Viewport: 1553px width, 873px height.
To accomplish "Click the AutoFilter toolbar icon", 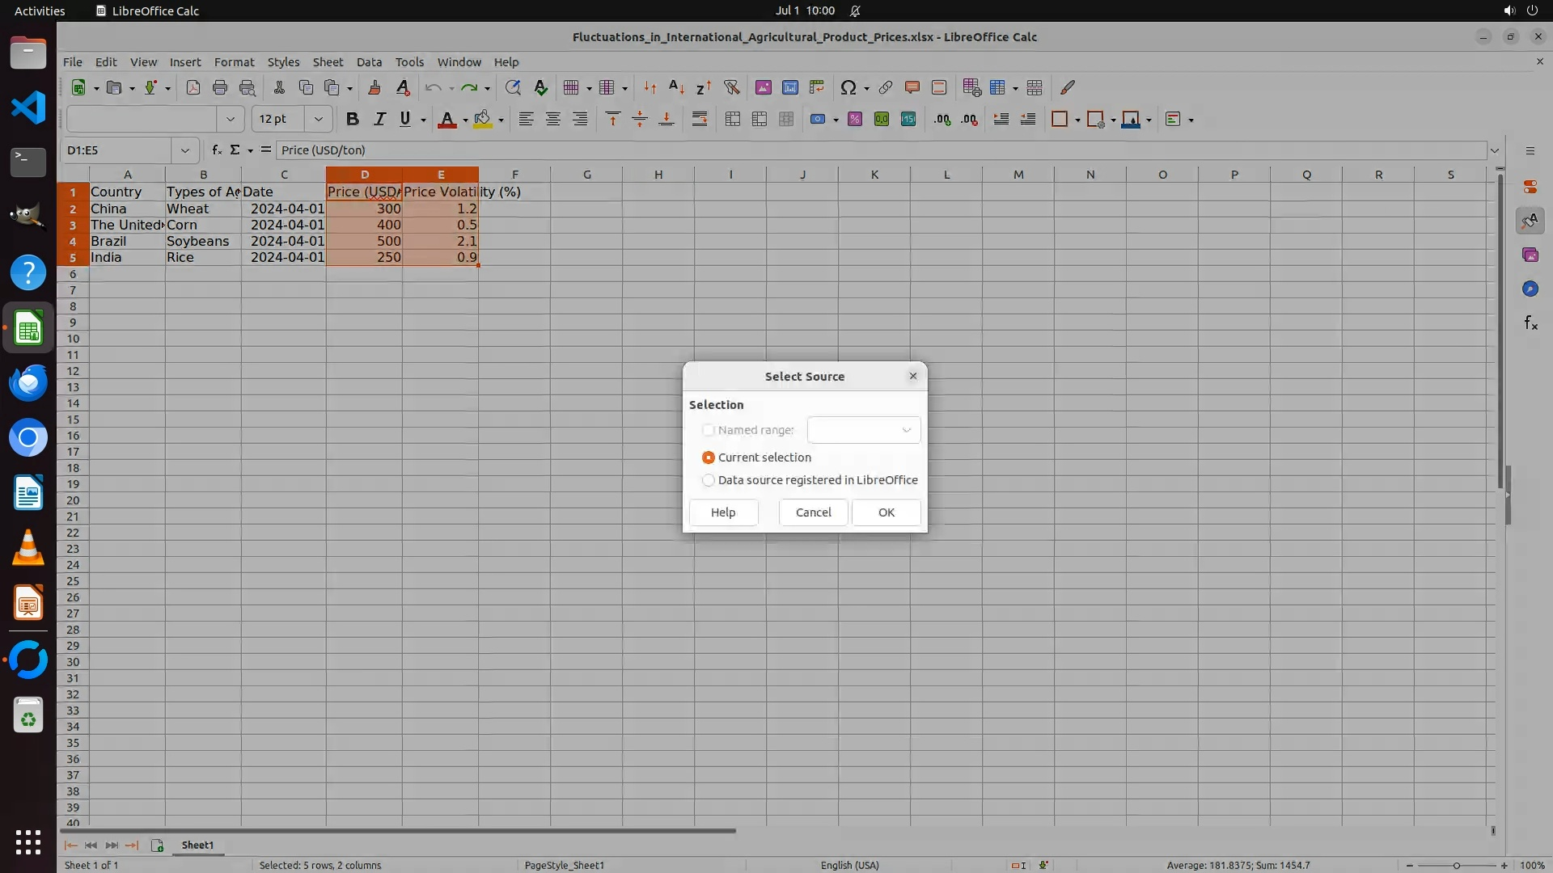I will point(731,87).
